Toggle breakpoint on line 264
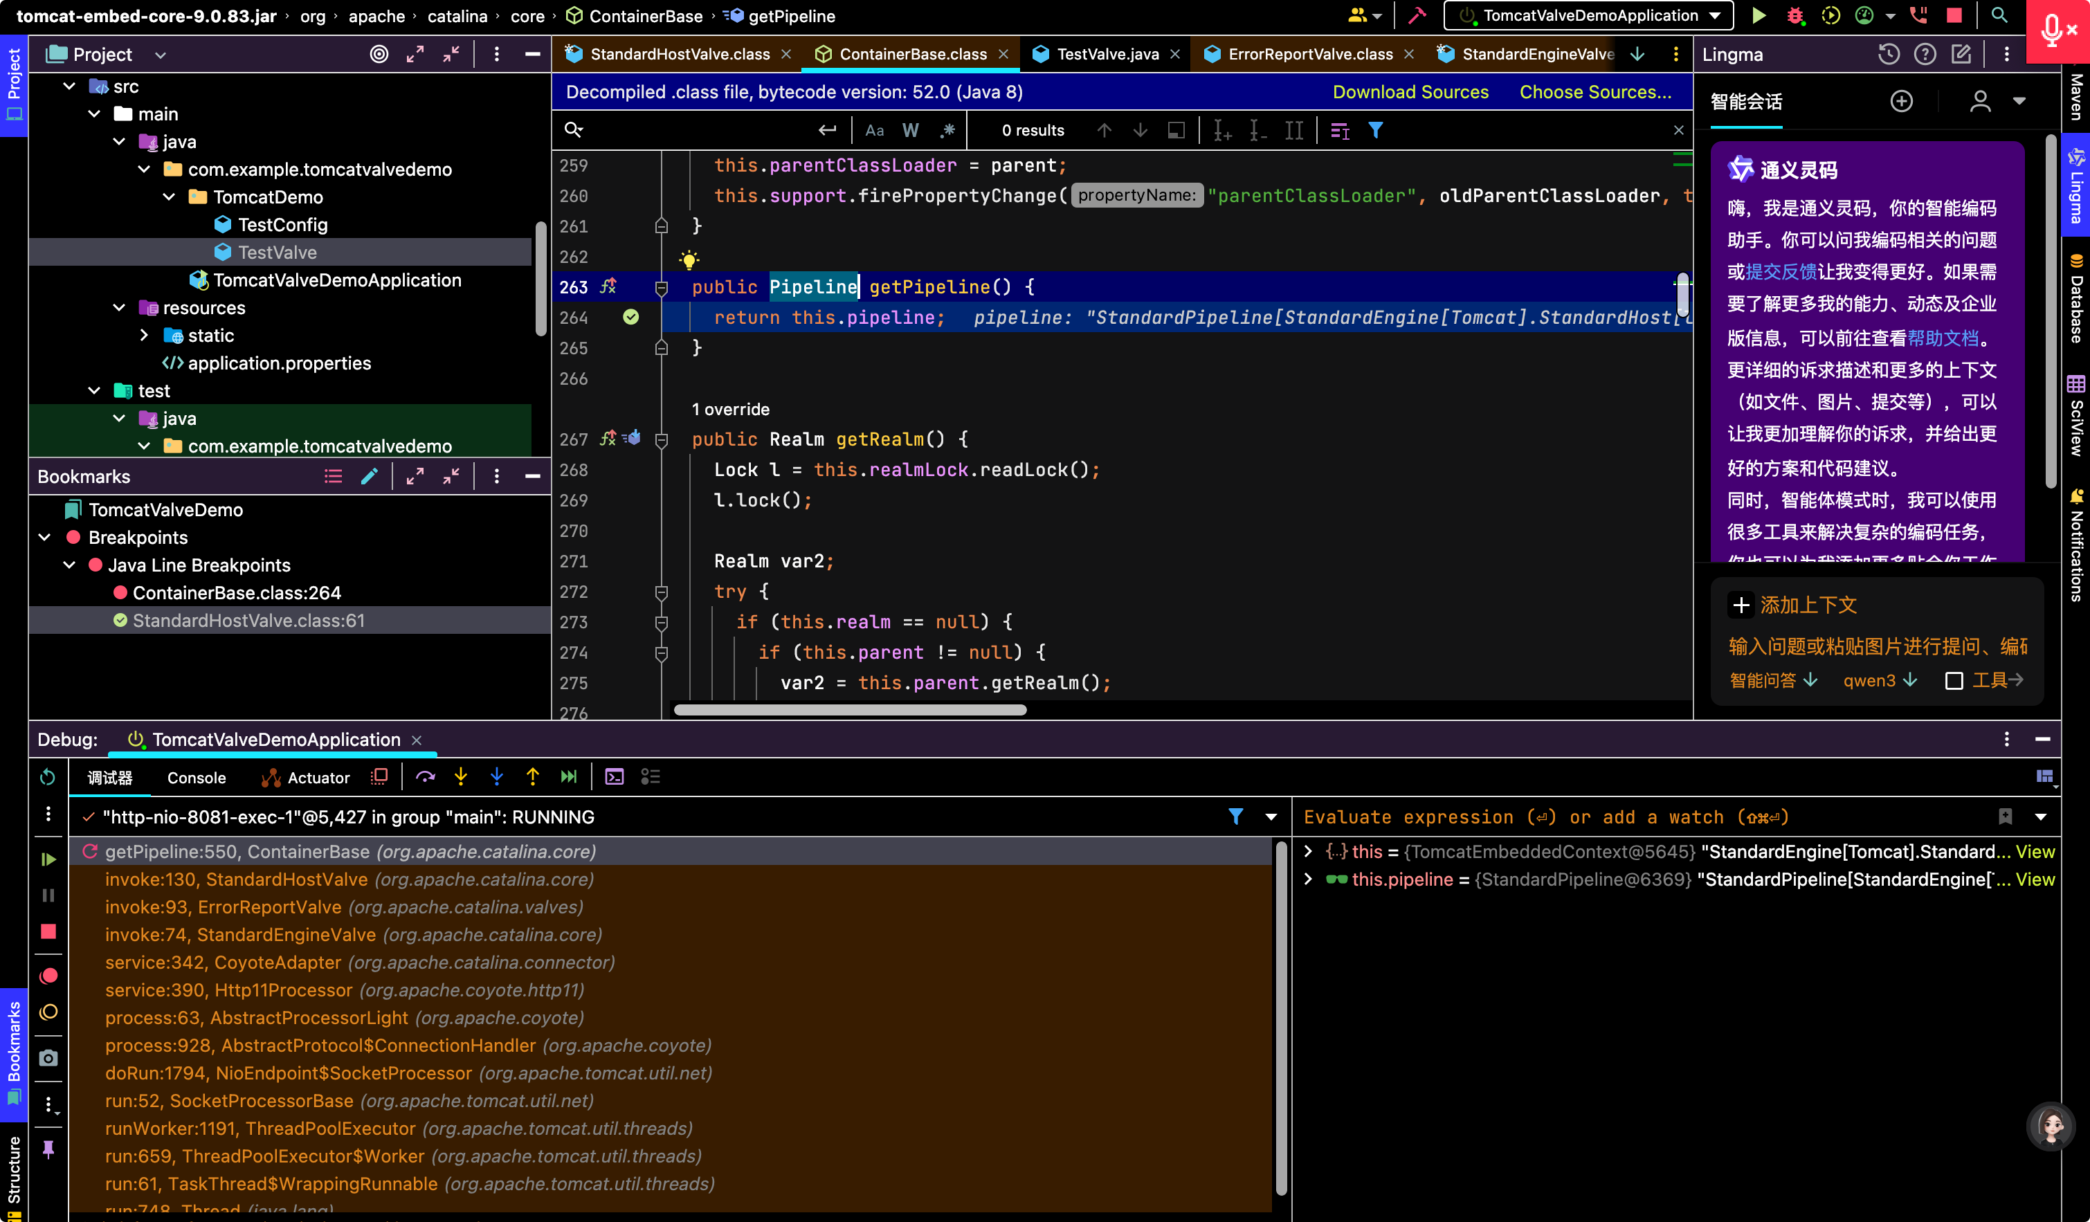2090x1222 pixels. click(x=631, y=318)
